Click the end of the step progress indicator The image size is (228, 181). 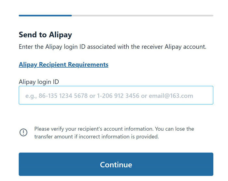[212, 16]
